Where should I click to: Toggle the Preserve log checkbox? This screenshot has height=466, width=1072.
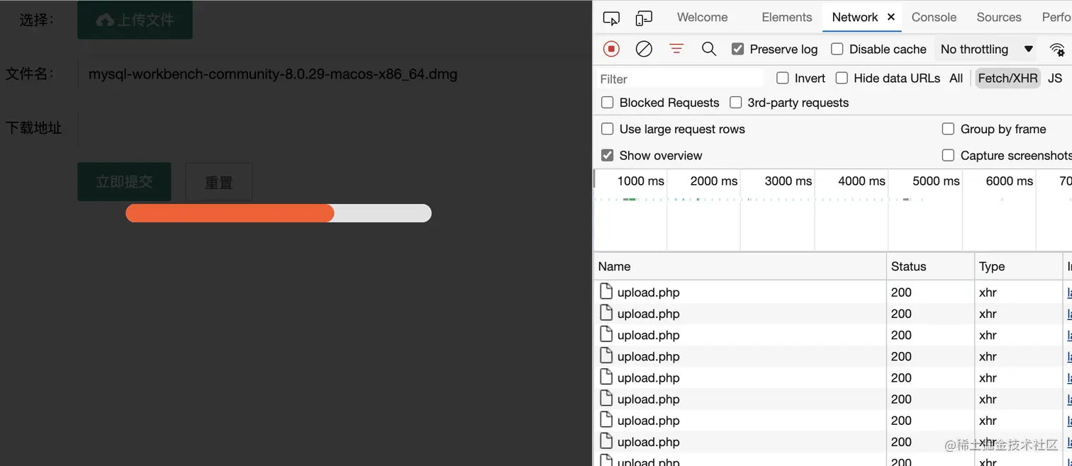point(738,49)
